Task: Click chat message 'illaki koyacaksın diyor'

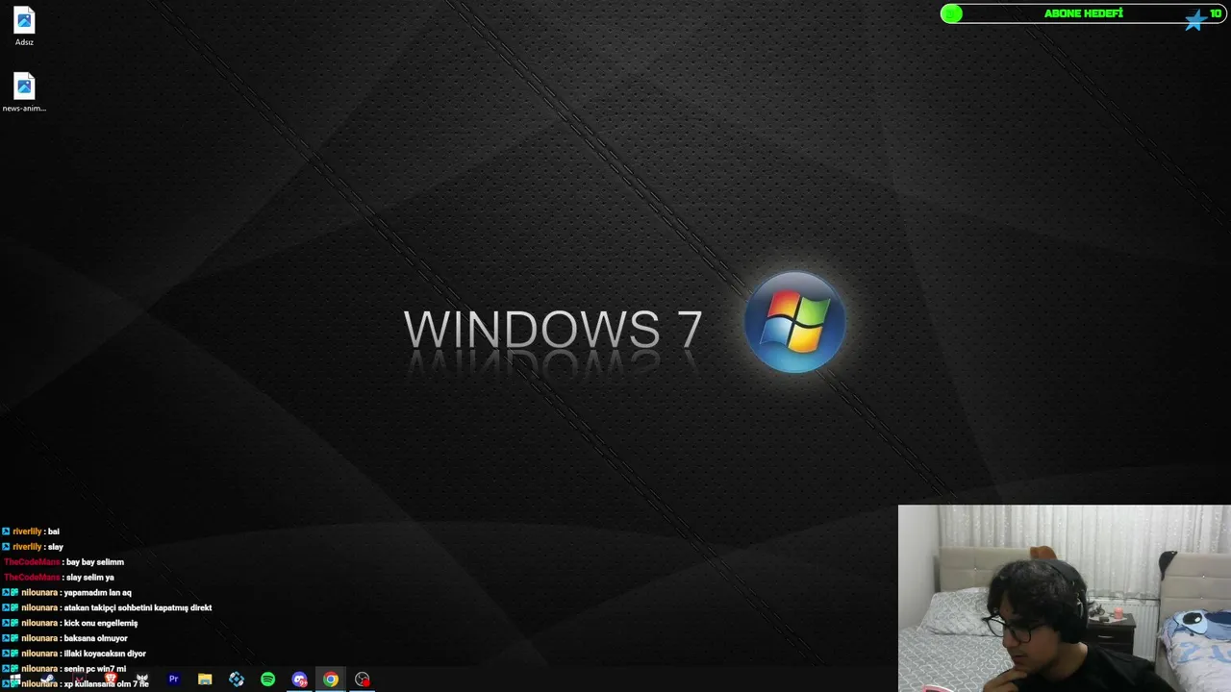Action: [x=105, y=654]
